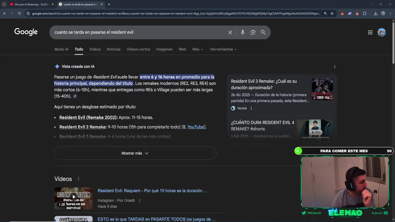395x222 pixels.
Task: Submit search with the magnifier icon
Action: 263,32
